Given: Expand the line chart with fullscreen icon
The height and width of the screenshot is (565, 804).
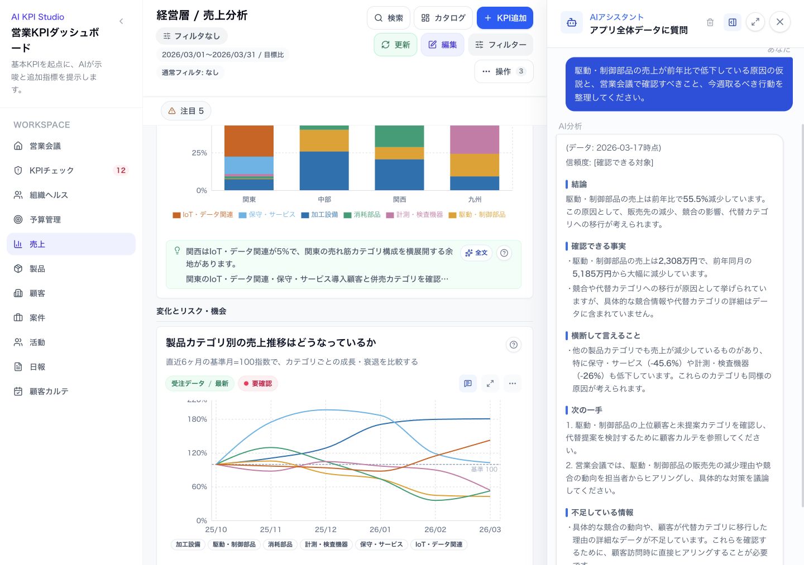Looking at the screenshot, I should tap(490, 384).
